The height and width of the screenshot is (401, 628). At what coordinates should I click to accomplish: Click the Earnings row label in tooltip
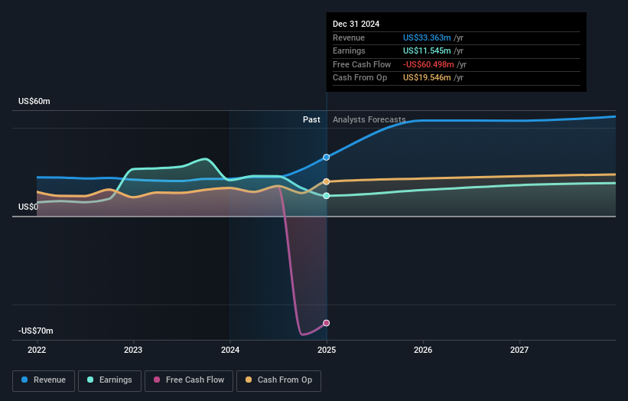pyautogui.click(x=349, y=51)
